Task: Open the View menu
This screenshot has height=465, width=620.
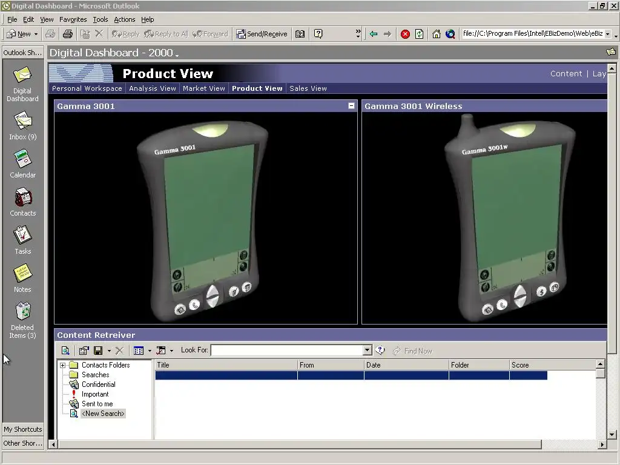Action: point(47,19)
